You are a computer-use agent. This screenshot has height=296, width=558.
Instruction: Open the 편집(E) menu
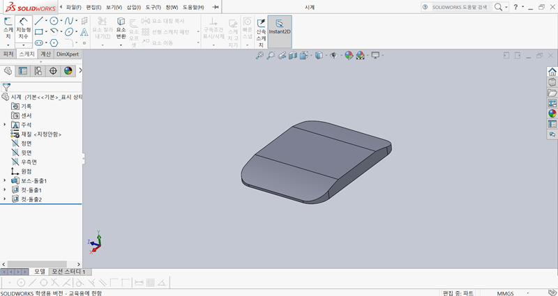pyautogui.click(x=93, y=7)
